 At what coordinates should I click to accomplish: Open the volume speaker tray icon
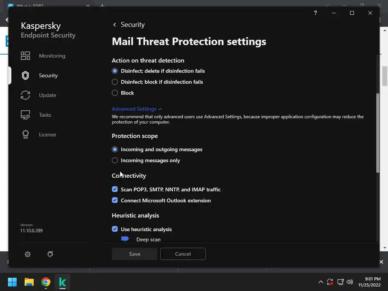(x=350, y=282)
